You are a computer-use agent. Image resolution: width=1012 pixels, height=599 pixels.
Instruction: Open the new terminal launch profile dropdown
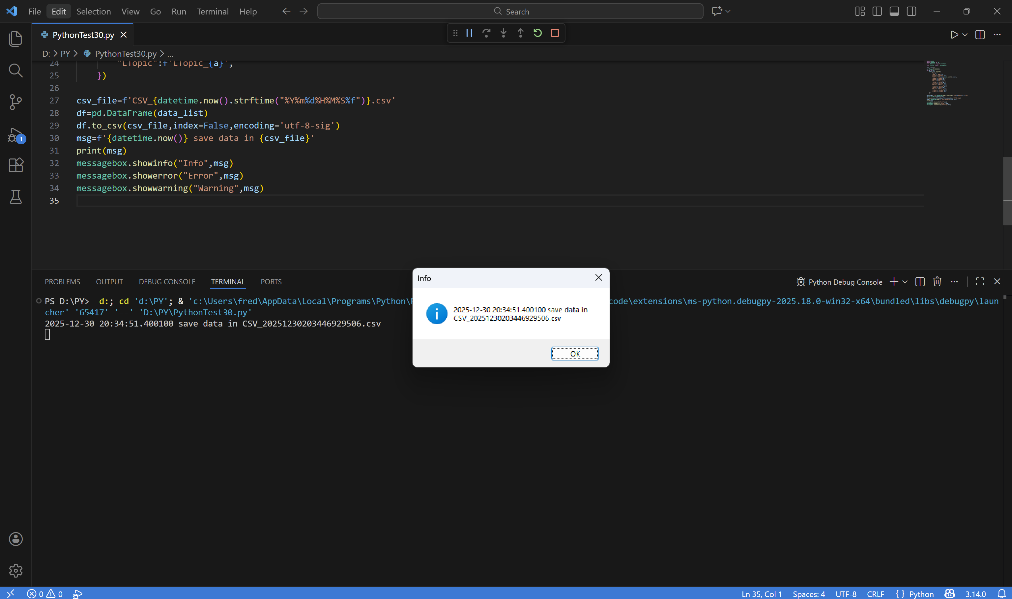point(905,282)
